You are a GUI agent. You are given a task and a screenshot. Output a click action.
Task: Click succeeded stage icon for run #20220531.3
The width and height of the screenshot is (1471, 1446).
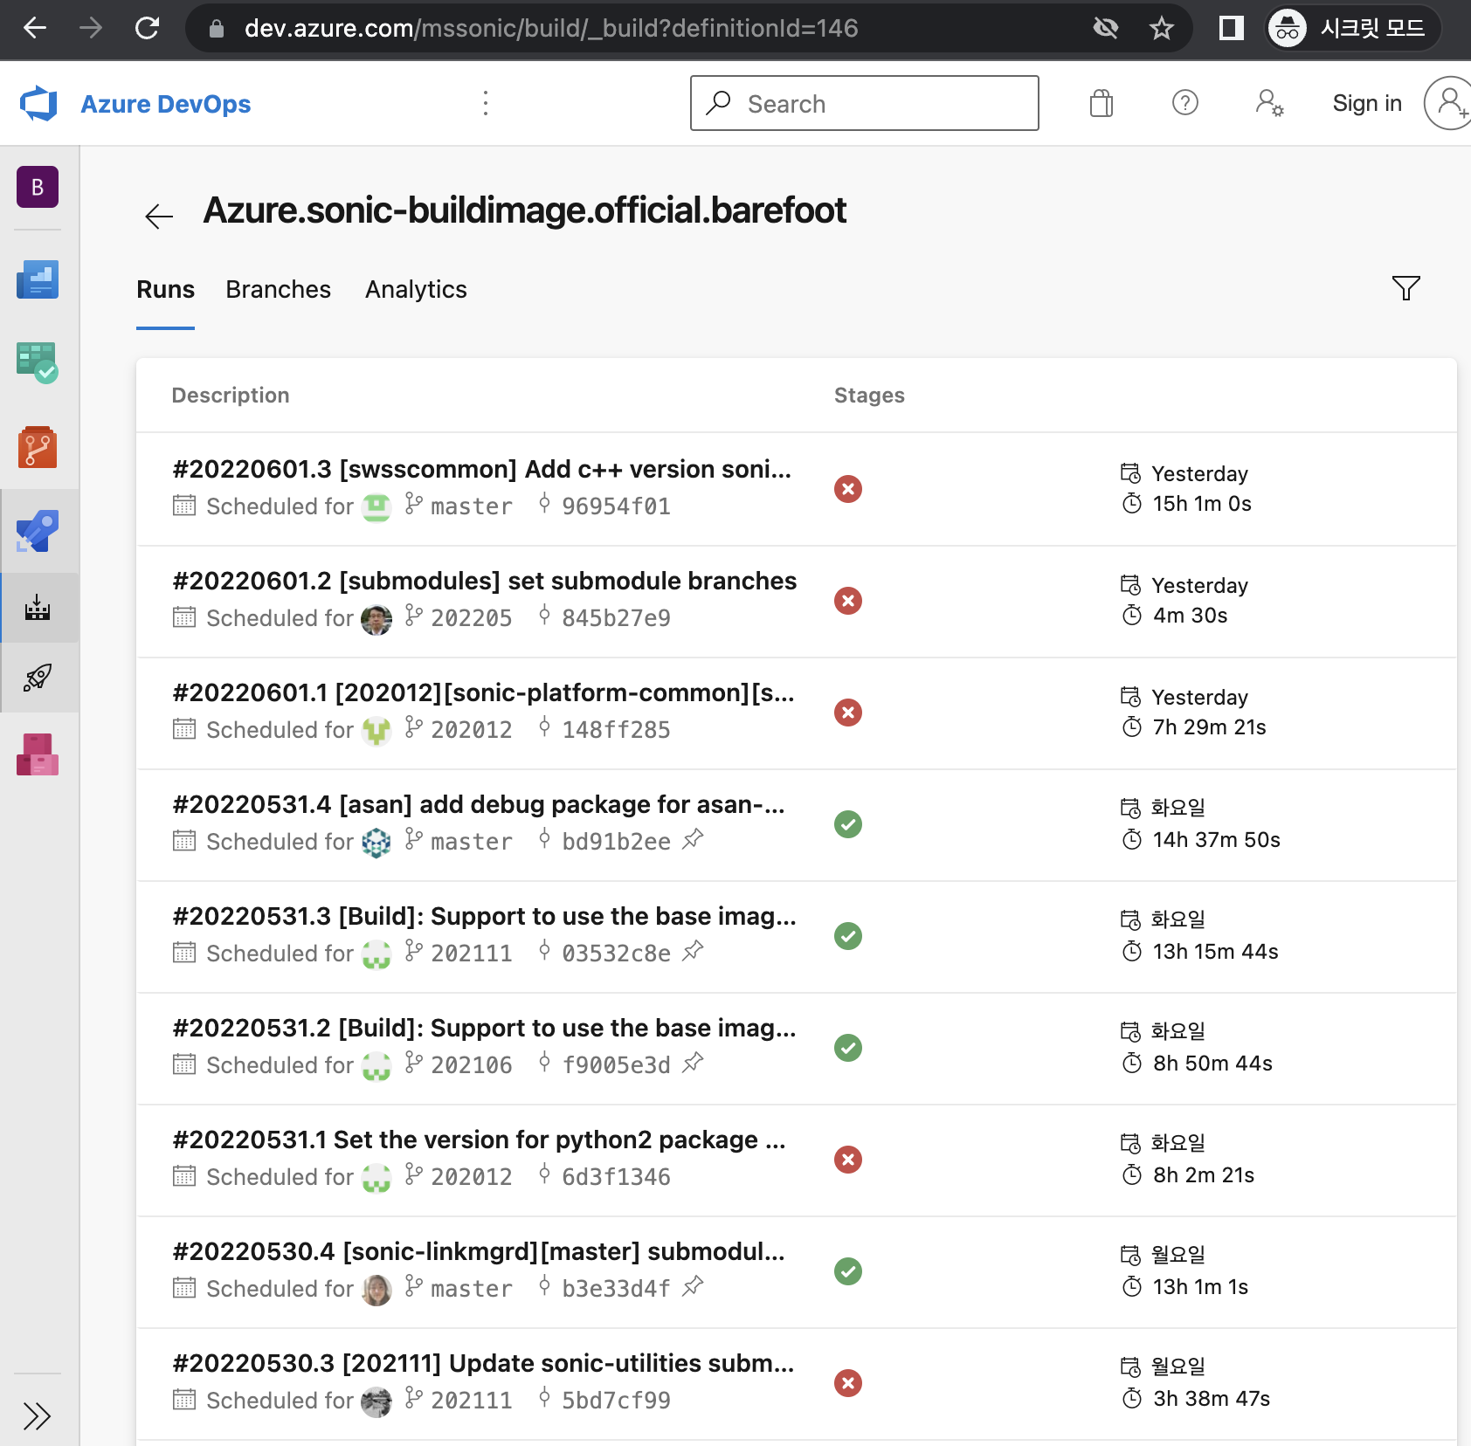tap(848, 936)
